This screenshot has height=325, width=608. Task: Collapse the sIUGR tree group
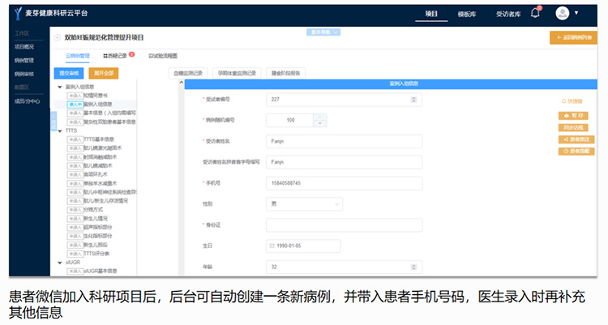coord(60,263)
